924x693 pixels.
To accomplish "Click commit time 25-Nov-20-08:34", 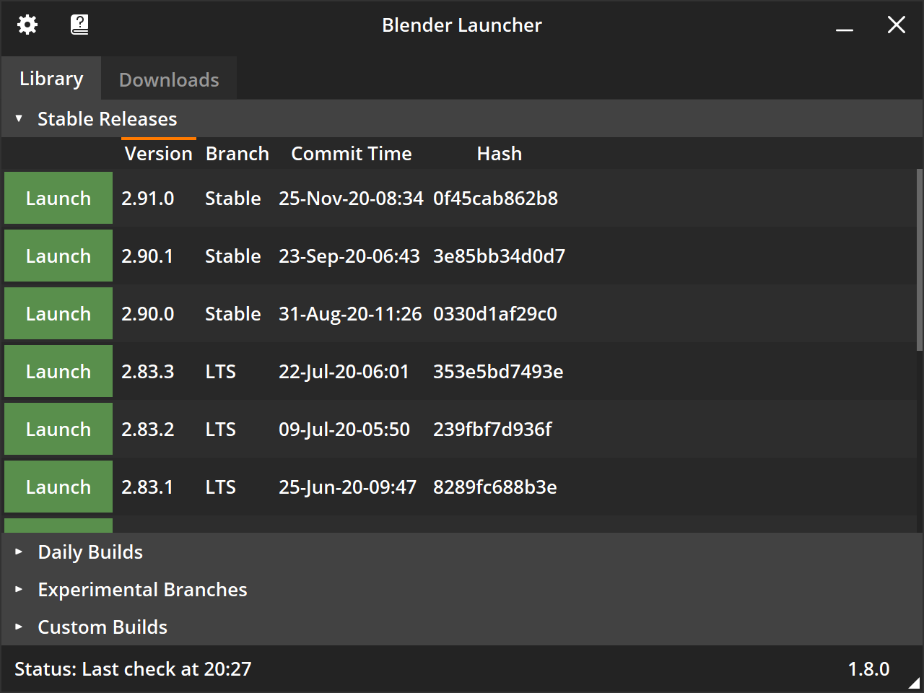I will pos(351,199).
